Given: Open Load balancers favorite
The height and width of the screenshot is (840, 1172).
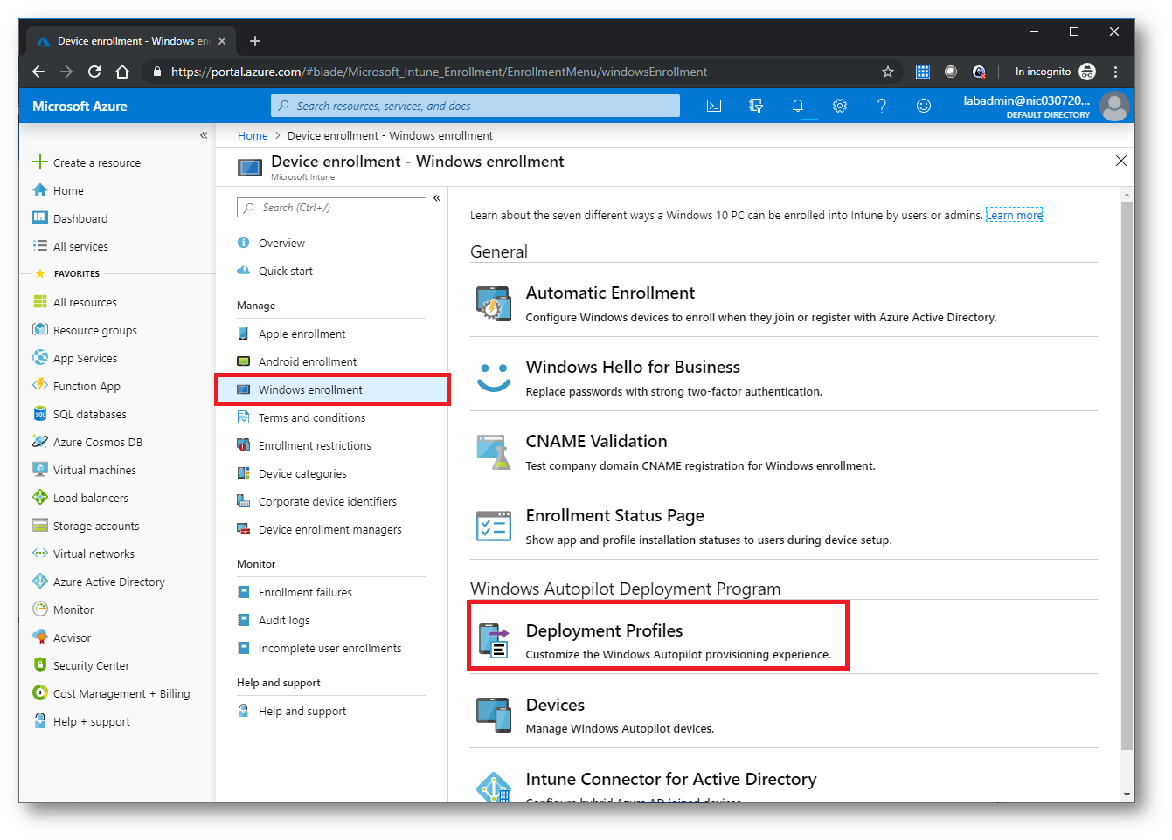Looking at the screenshot, I should (80, 498).
